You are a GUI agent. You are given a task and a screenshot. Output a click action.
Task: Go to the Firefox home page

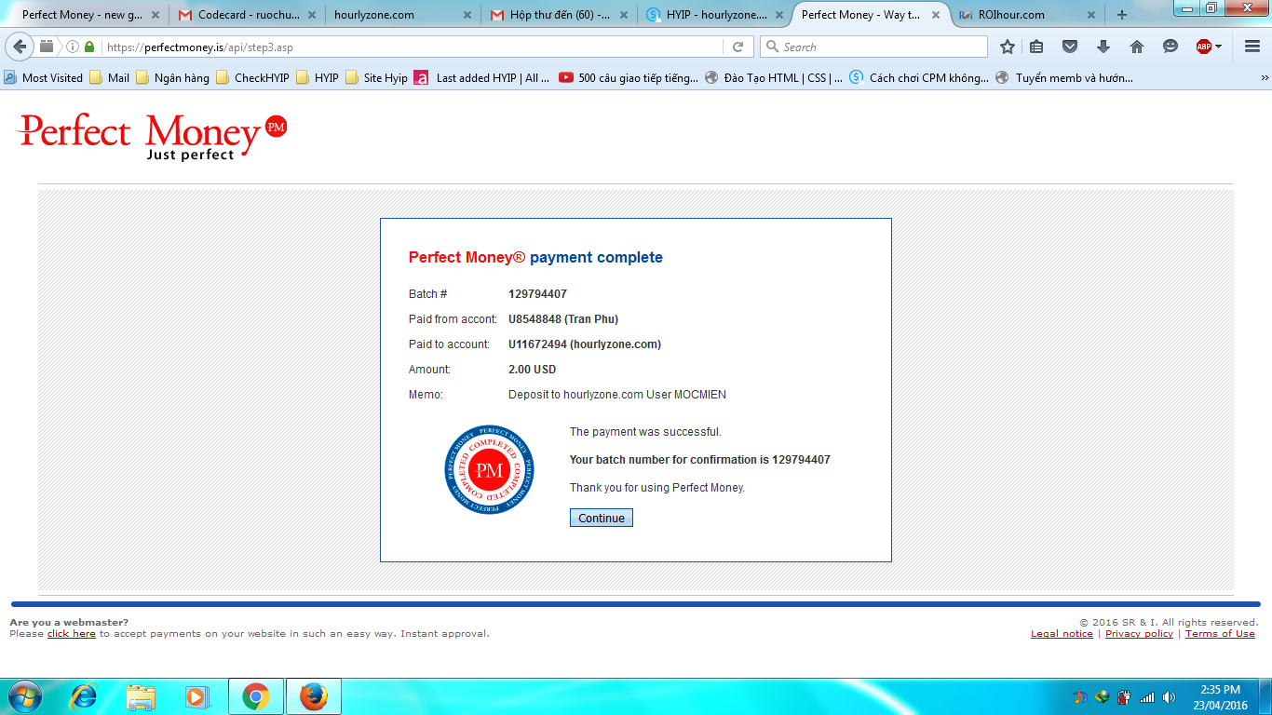(x=1137, y=47)
